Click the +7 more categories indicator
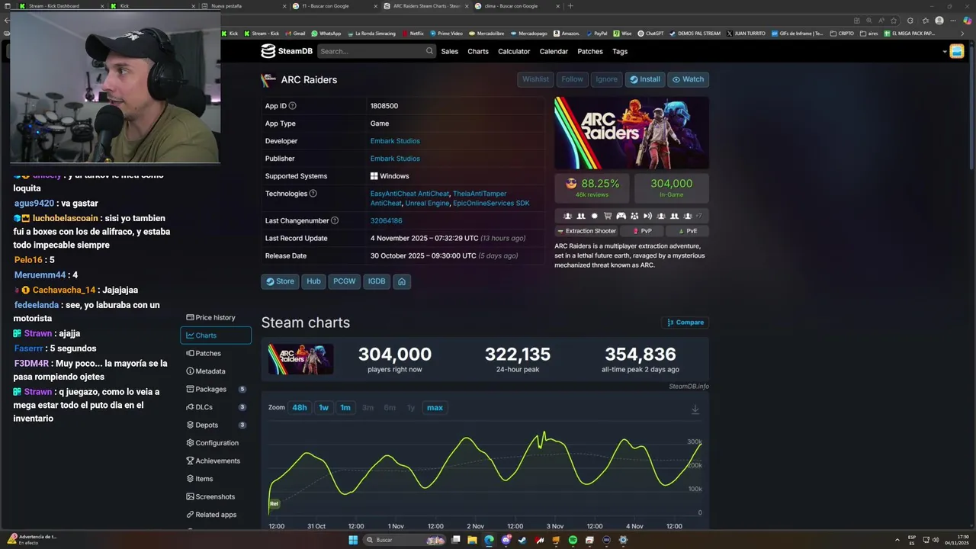The height and width of the screenshot is (549, 976). tap(698, 216)
